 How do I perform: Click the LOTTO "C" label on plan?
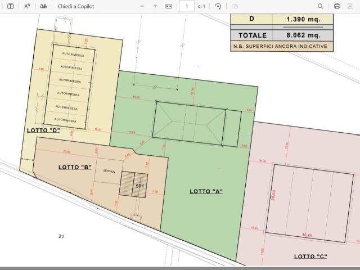(310, 256)
